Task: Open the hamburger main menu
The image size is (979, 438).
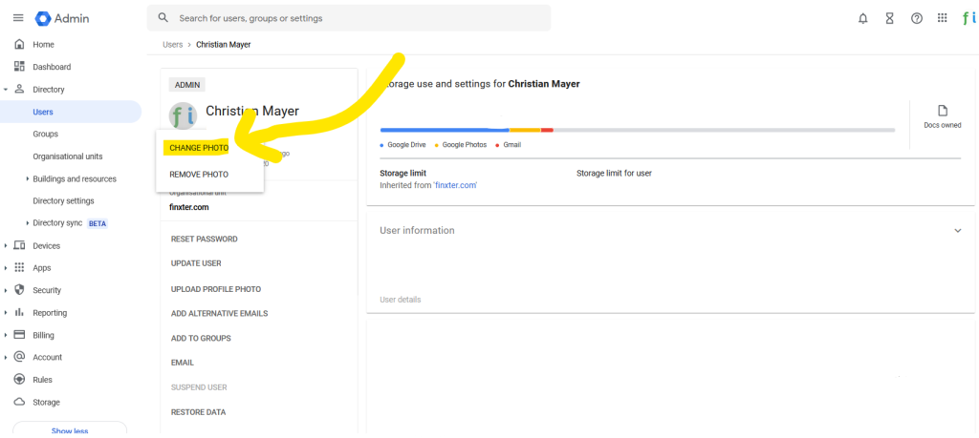Action: 18,18
